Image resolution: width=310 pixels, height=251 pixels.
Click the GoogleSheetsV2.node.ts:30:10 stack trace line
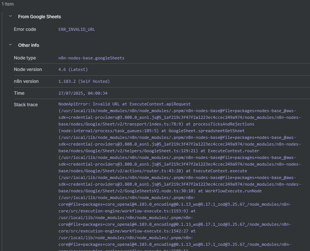pos(160,191)
